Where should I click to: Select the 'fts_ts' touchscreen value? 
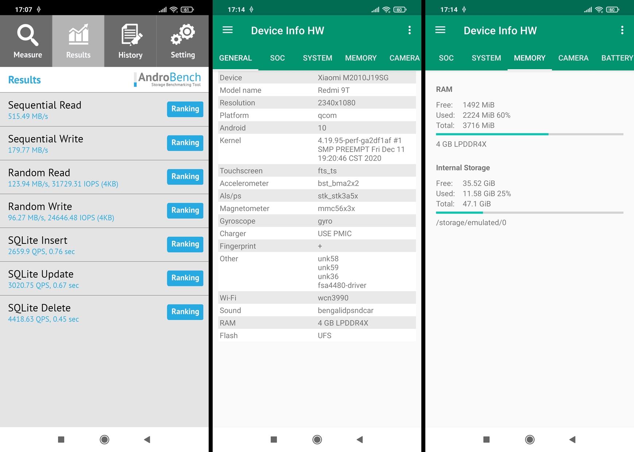[x=327, y=171]
